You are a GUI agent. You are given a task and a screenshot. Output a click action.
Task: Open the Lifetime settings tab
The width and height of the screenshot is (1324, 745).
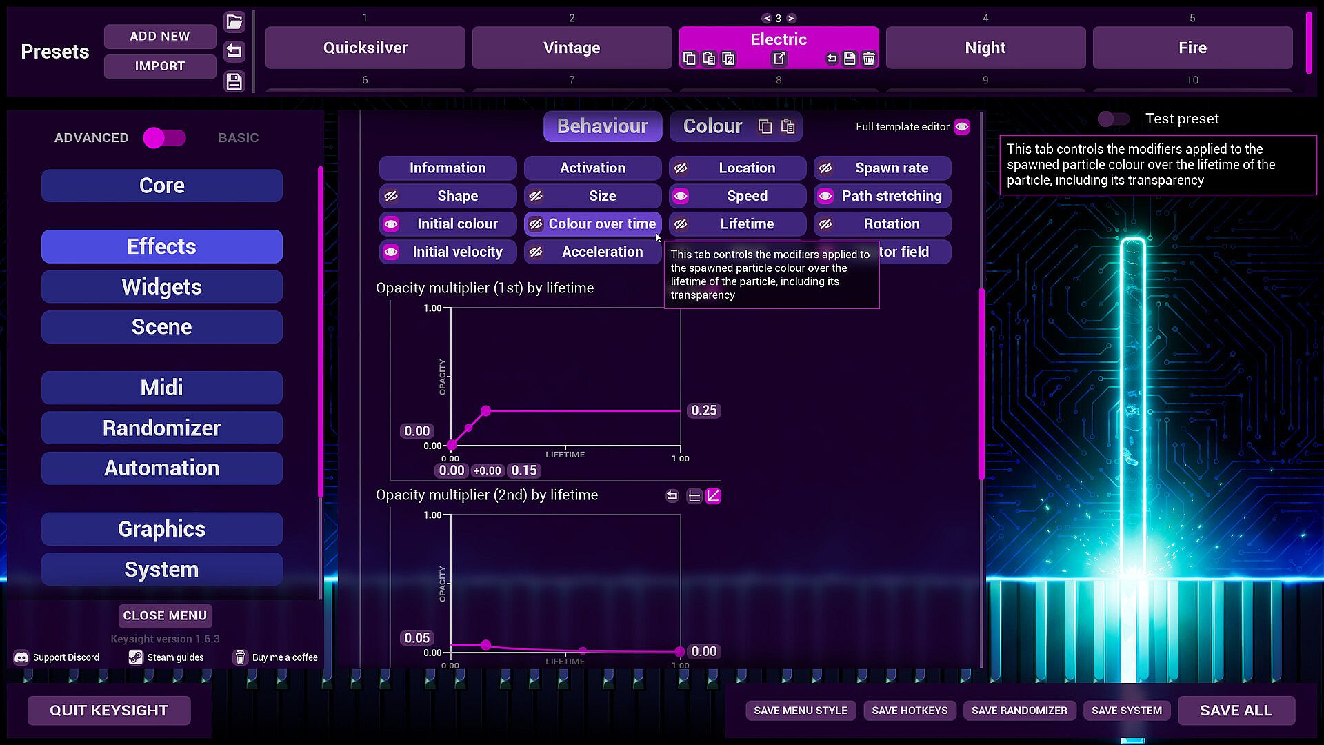(747, 224)
